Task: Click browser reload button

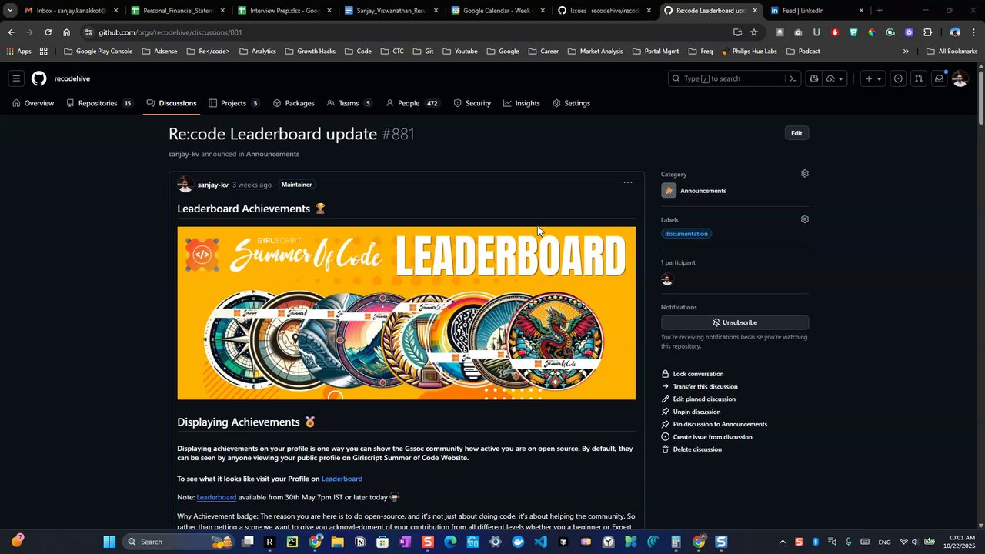Action: click(48, 32)
